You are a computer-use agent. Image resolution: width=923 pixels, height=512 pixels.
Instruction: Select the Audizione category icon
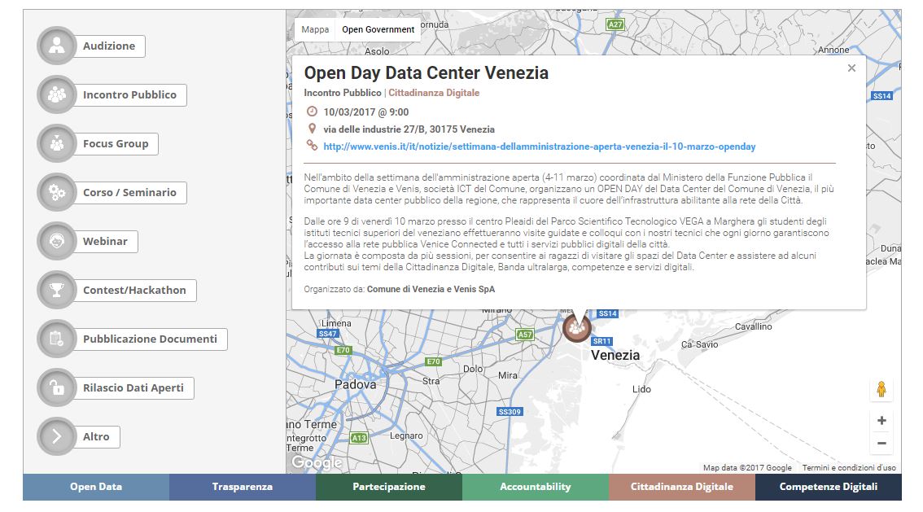(x=55, y=46)
